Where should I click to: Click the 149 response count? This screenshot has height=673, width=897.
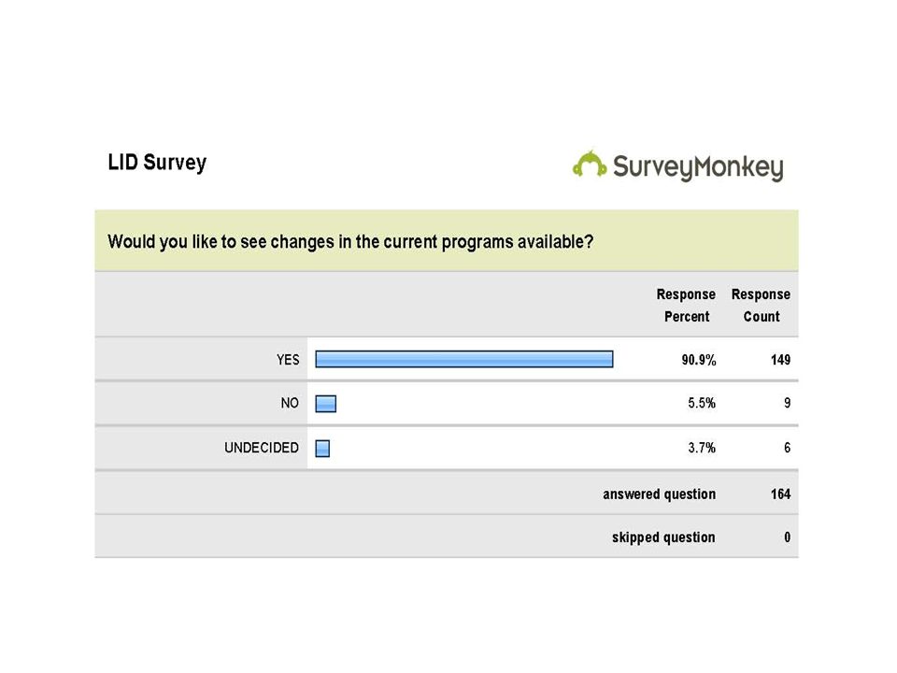tap(780, 360)
